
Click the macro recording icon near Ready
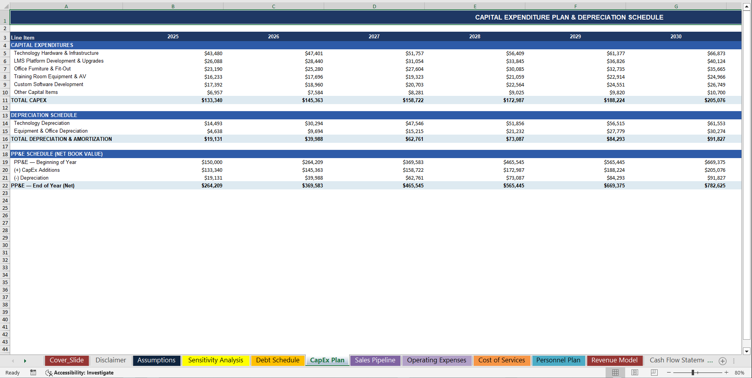[x=33, y=373]
